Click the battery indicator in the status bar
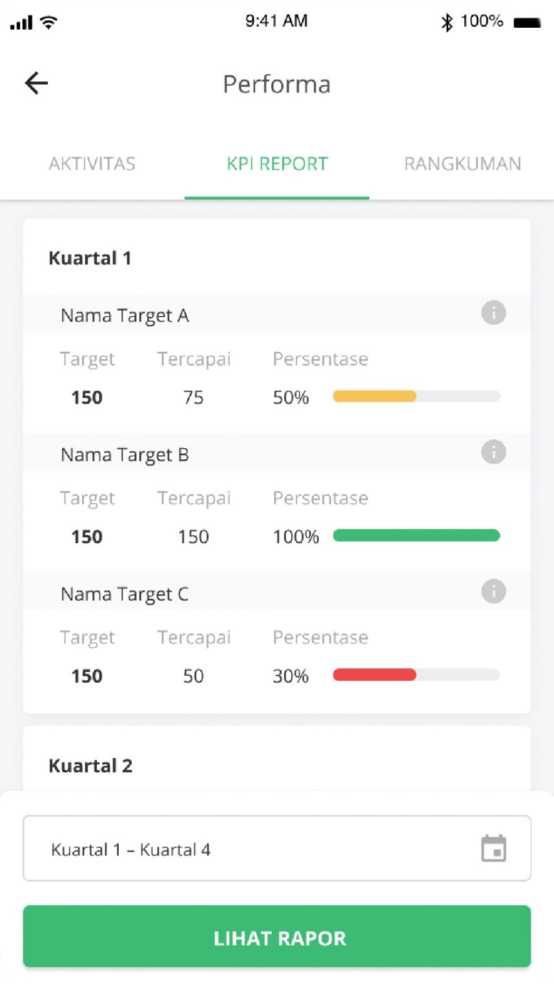The width and height of the screenshot is (554, 992). pyautogui.click(x=526, y=22)
